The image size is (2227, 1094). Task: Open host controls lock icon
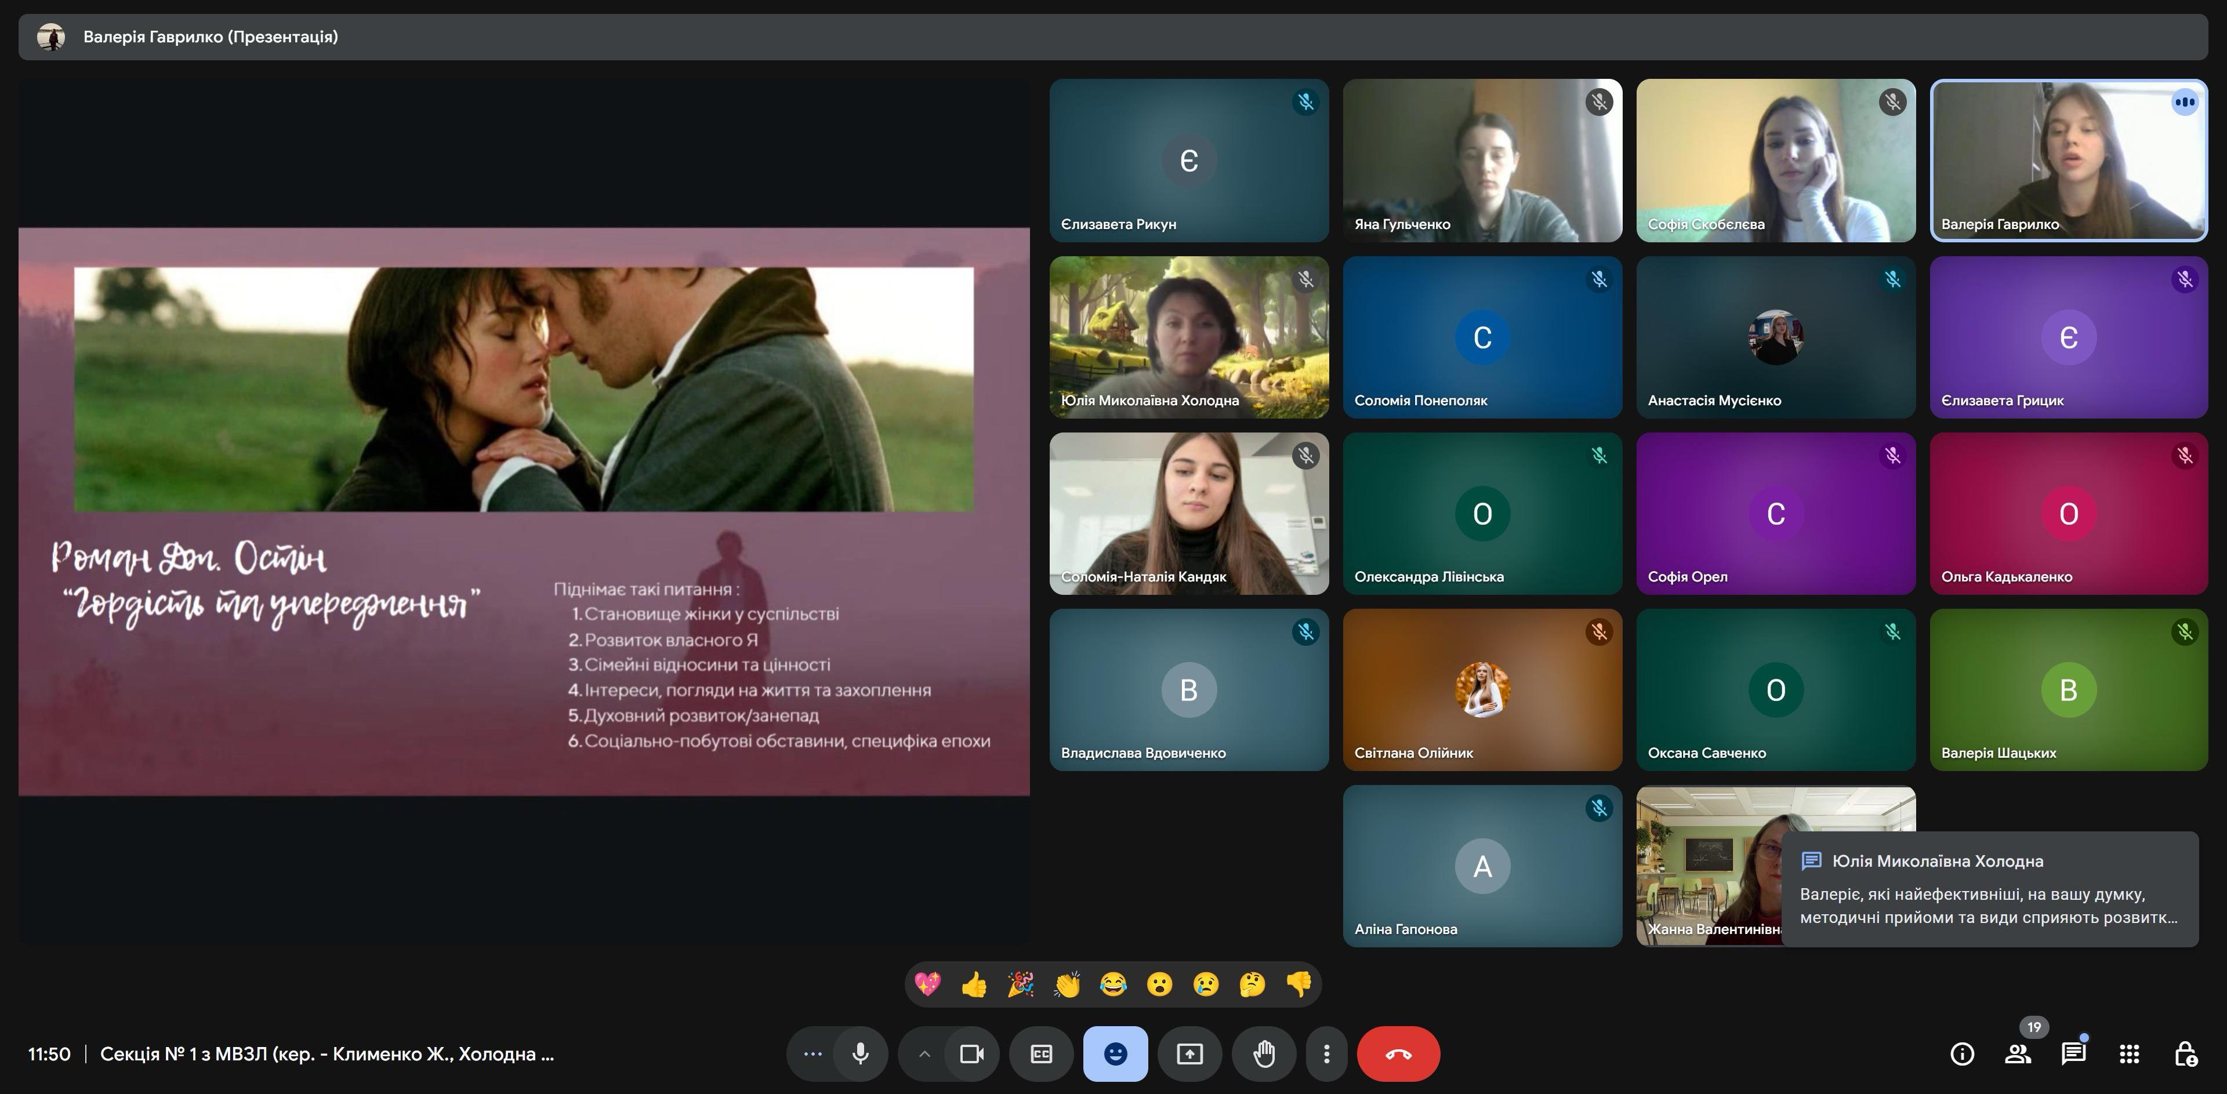pyautogui.click(x=2185, y=1053)
